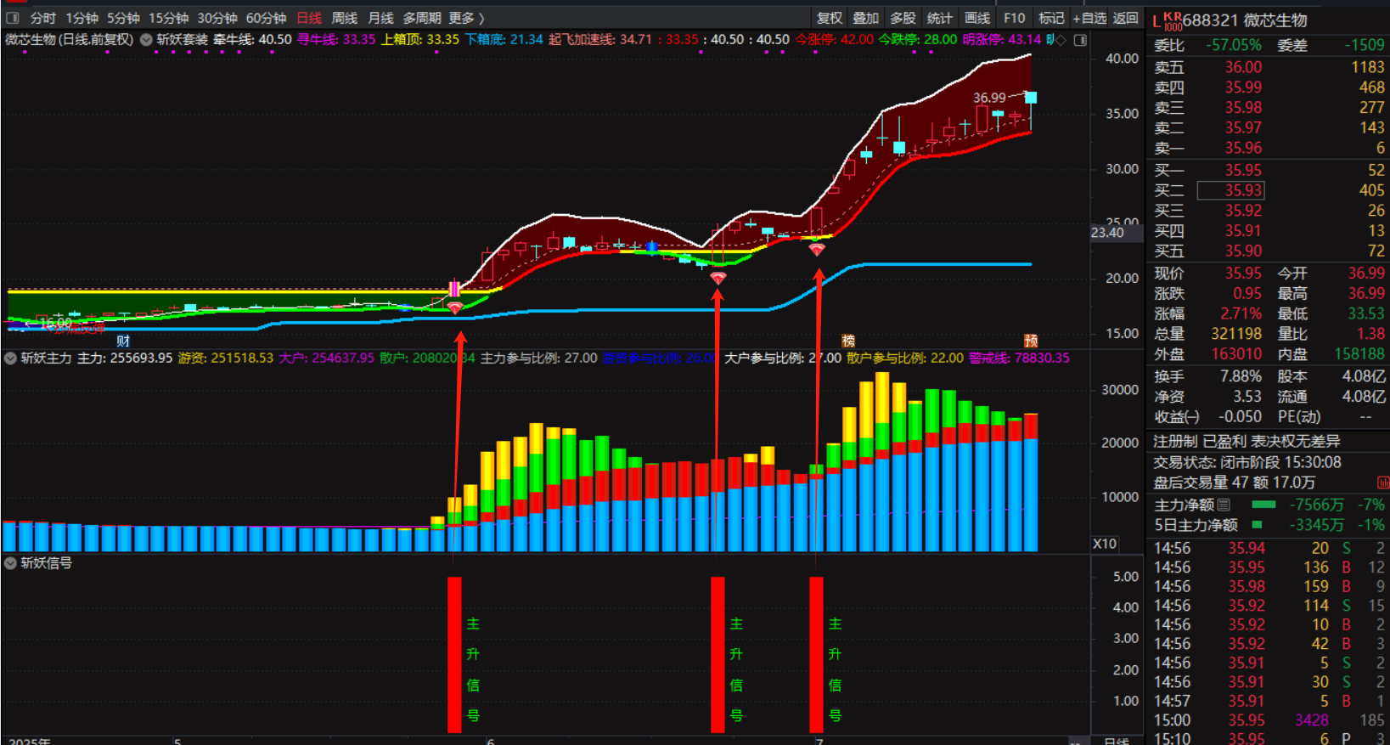The width and height of the screenshot is (1390, 745).
Task: Click the 榜 ranking marker icon
Action: click(847, 341)
